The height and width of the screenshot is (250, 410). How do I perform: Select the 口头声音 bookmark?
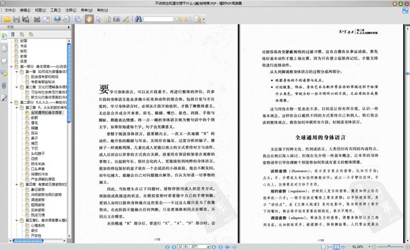tap(38, 169)
